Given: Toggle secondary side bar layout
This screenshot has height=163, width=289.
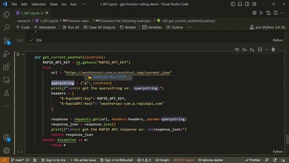Looking at the screenshot, I should [x=247, y=4].
